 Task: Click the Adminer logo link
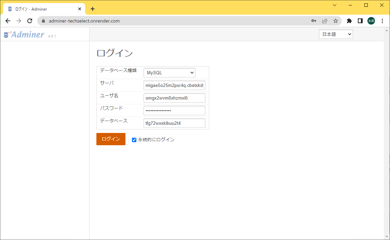[24, 34]
